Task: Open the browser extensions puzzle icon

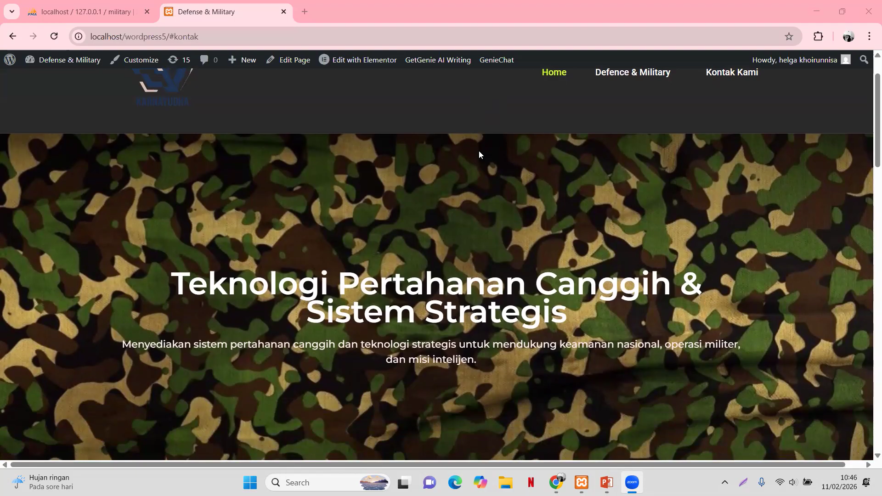Action: tap(819, 36)
